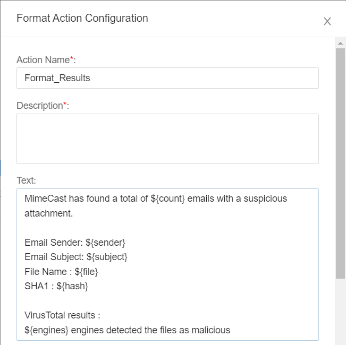
Task: Click the 'VirusTotal results :' line
Action: tap(62, 315)
